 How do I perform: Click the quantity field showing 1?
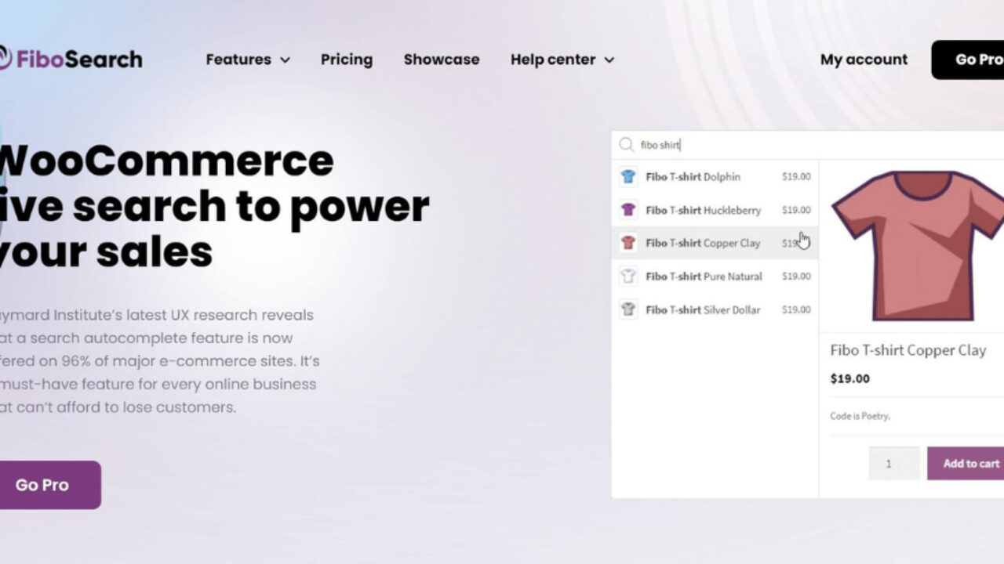894,463
